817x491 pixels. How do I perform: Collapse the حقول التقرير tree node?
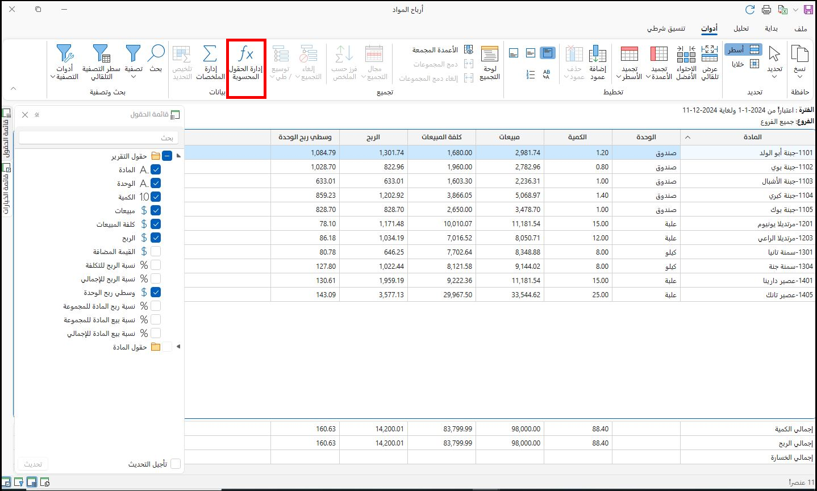(179, 156)
